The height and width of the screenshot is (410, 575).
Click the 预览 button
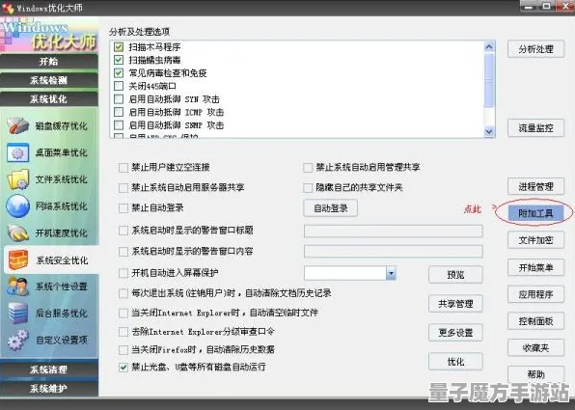[455, 275]
